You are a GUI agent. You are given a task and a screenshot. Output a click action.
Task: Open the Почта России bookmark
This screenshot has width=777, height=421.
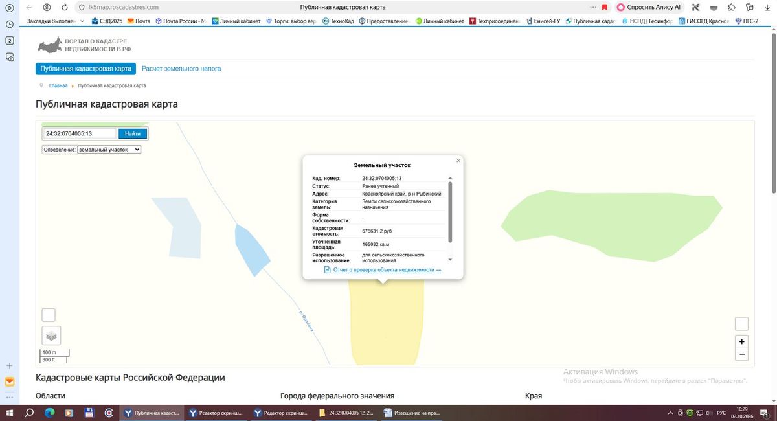click(x=181, y=21)
